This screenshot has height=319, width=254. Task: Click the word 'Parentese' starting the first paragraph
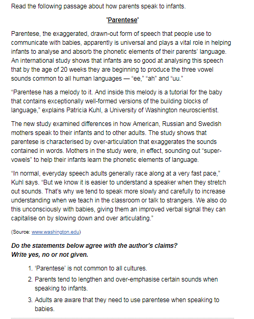[x=25, y=34]
